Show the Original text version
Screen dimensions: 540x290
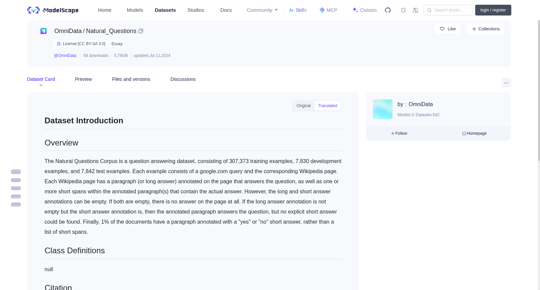click(x=303, y=106)
